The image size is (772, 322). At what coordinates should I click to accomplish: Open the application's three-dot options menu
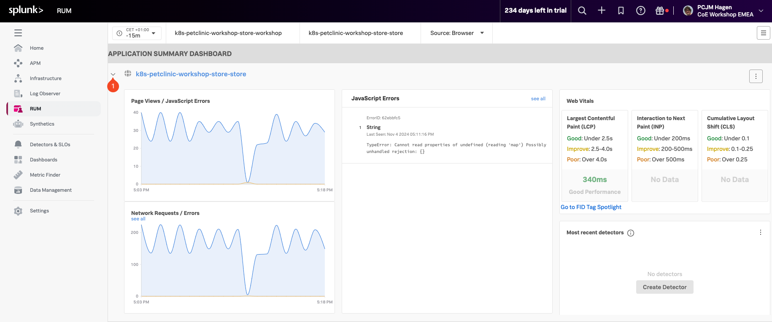coord(756,76)
